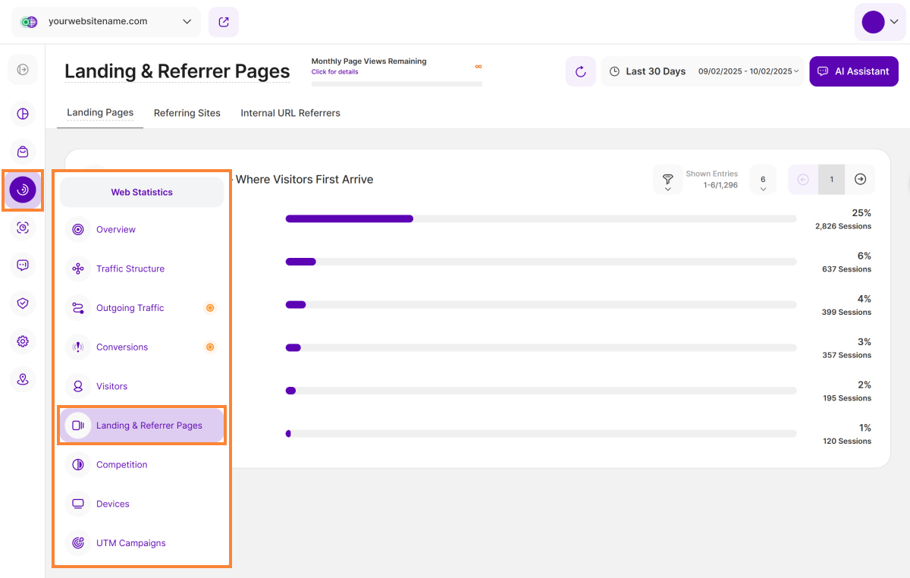Open the website selector dropdown
Viewport: 910px width, 578px height.
[106, 22]
